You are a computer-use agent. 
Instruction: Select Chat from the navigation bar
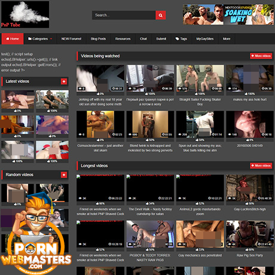click(x=143, y=39)
